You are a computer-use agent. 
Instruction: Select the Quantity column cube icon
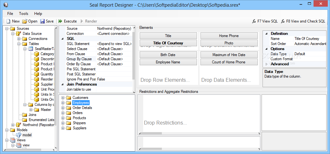pyautogui.click(x=37, y=74)
